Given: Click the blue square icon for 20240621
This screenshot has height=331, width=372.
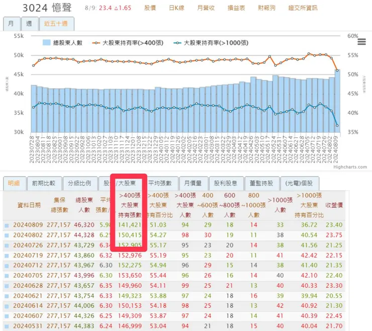Looking at the screenshot, I should (7, 297).
